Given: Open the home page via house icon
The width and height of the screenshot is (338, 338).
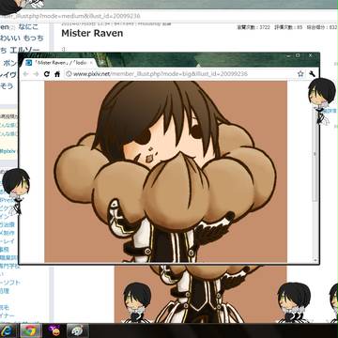Looking at the screenshot, I should tap(57, 74).
